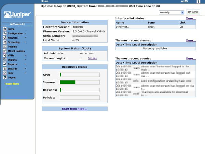This screenshot has height=154, width=205.
Task: Open help with the question mark icon
Action: pos(198,2)
